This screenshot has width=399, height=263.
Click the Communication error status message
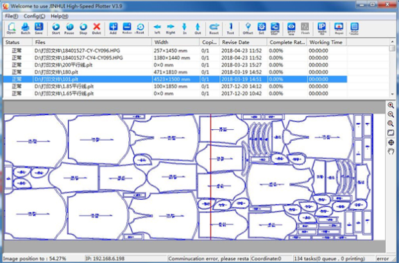click(208, 259)
